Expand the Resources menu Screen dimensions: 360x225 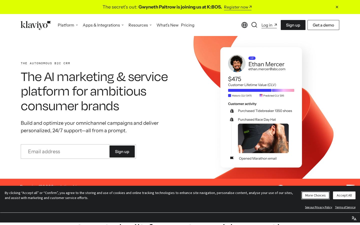[x=140, y=25]
